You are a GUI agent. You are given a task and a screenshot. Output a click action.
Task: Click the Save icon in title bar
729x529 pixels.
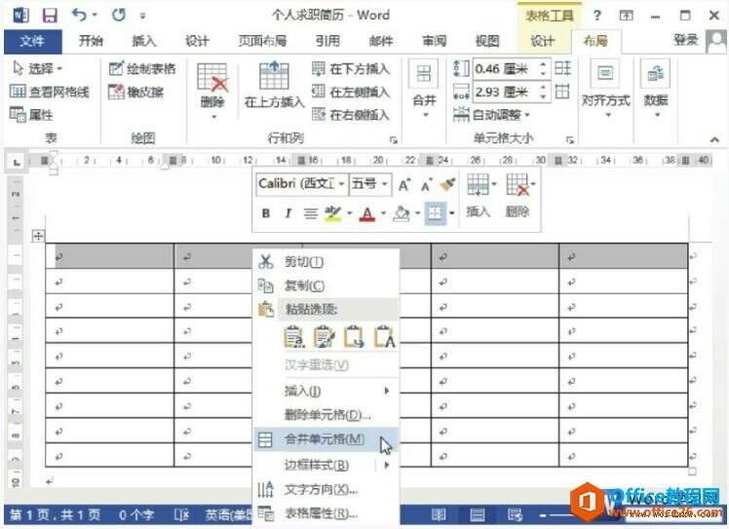pyautogui.click(x=50, y=16)
